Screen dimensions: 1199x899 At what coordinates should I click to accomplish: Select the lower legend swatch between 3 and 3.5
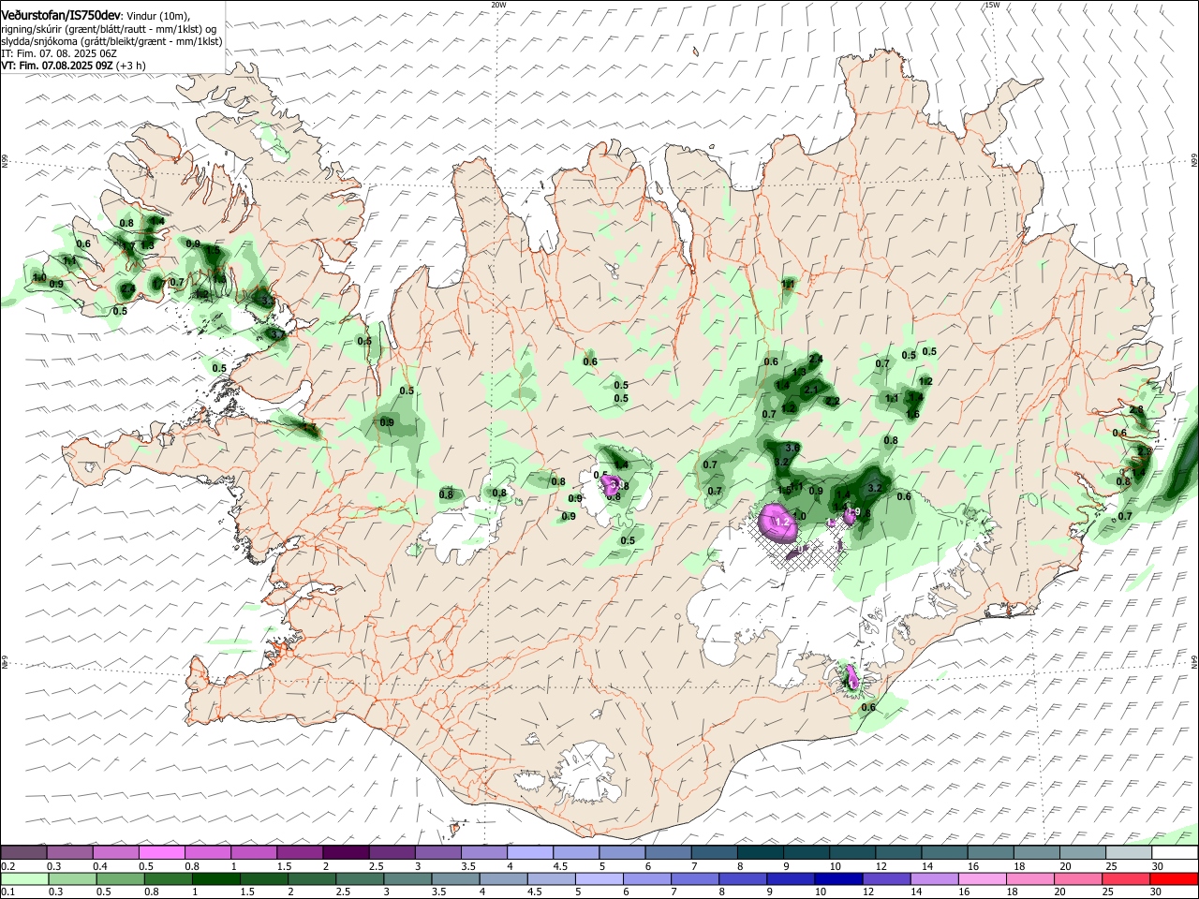pyautogui.click(x=407, y=878)
